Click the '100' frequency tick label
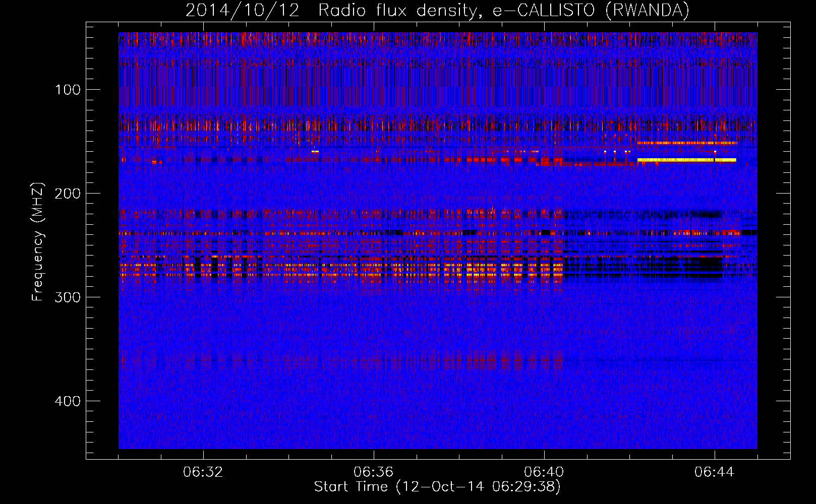Screen dimensions: 816x504 point(68,90)
